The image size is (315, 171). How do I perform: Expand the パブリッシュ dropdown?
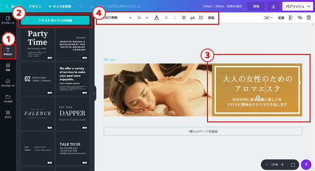(297, 6)
